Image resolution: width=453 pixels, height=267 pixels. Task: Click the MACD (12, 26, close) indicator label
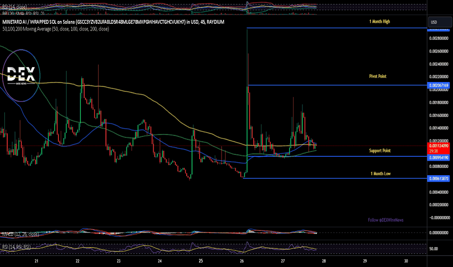[x=20, y=234]
